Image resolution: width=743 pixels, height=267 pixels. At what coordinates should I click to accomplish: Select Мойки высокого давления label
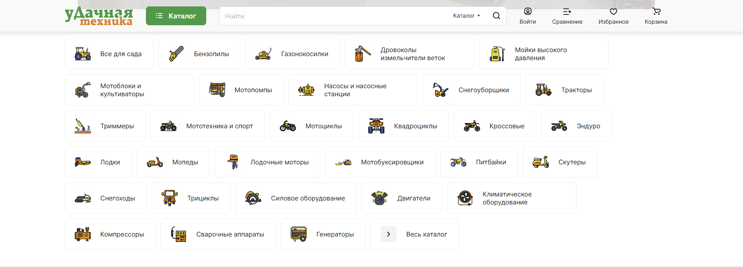[541, 54]
